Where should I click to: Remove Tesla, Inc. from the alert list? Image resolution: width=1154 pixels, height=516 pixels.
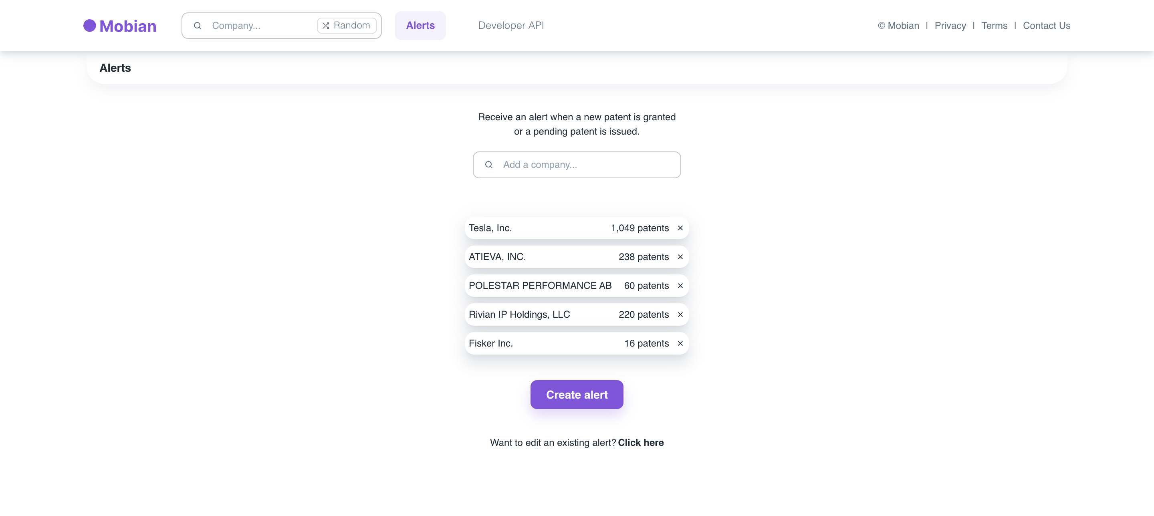(680, 228)
